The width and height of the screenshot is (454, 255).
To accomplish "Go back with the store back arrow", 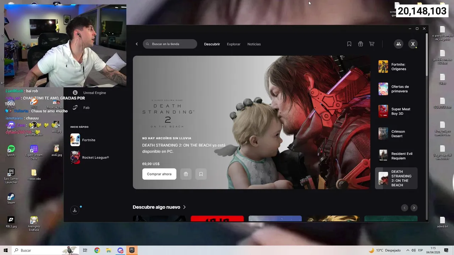I will pos(137,44).
